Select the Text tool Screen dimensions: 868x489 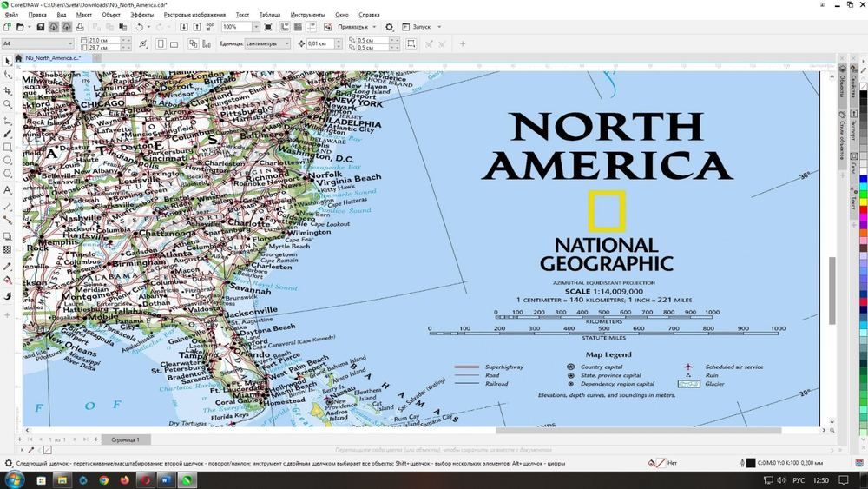7,190
